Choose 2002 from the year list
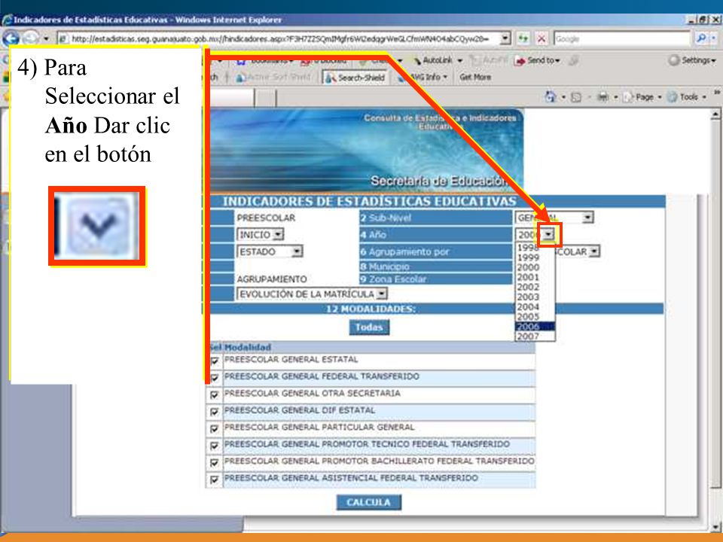 [535, 287]
